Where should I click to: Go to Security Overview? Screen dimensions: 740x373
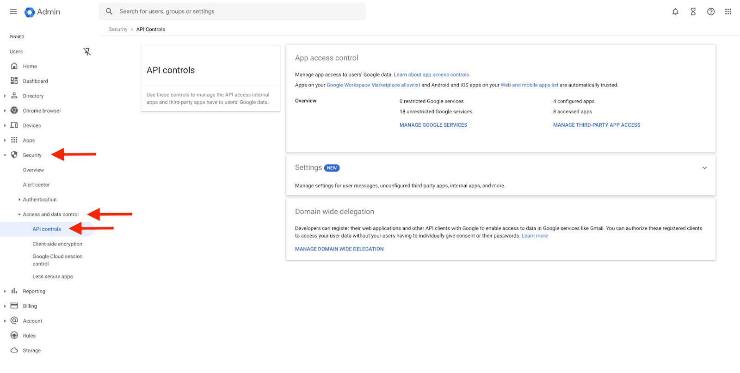coord(33,170)
